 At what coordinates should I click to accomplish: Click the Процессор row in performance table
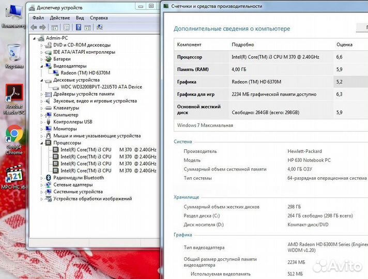point(271,57)
